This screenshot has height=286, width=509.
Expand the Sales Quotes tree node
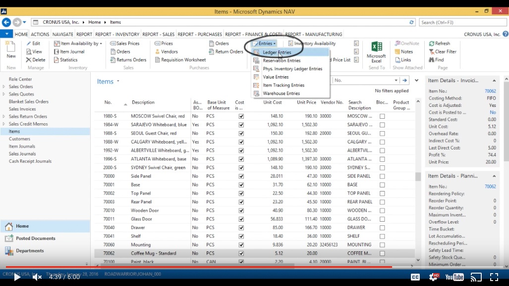click(4, 94)
